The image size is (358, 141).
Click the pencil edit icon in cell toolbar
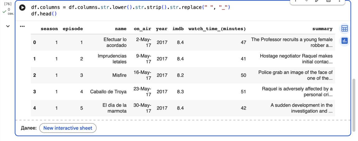[317, 1]
